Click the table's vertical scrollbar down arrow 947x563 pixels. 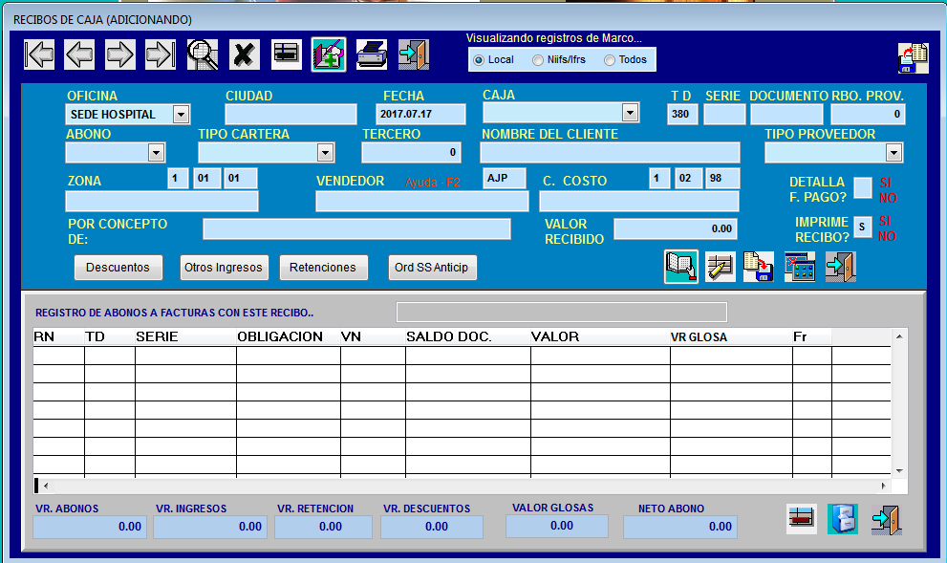coord(899,470)
